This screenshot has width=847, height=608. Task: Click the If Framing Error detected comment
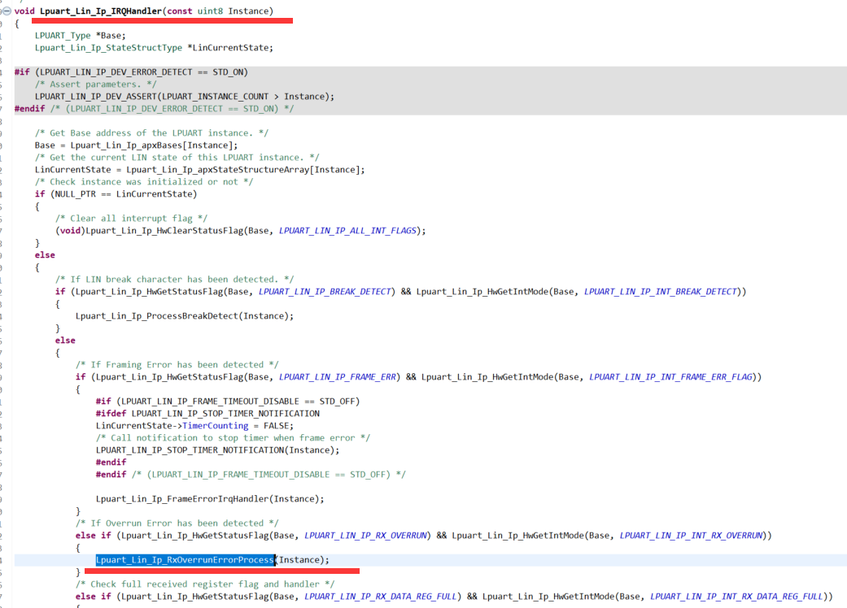pyautogui.click(x=177, y=365)
